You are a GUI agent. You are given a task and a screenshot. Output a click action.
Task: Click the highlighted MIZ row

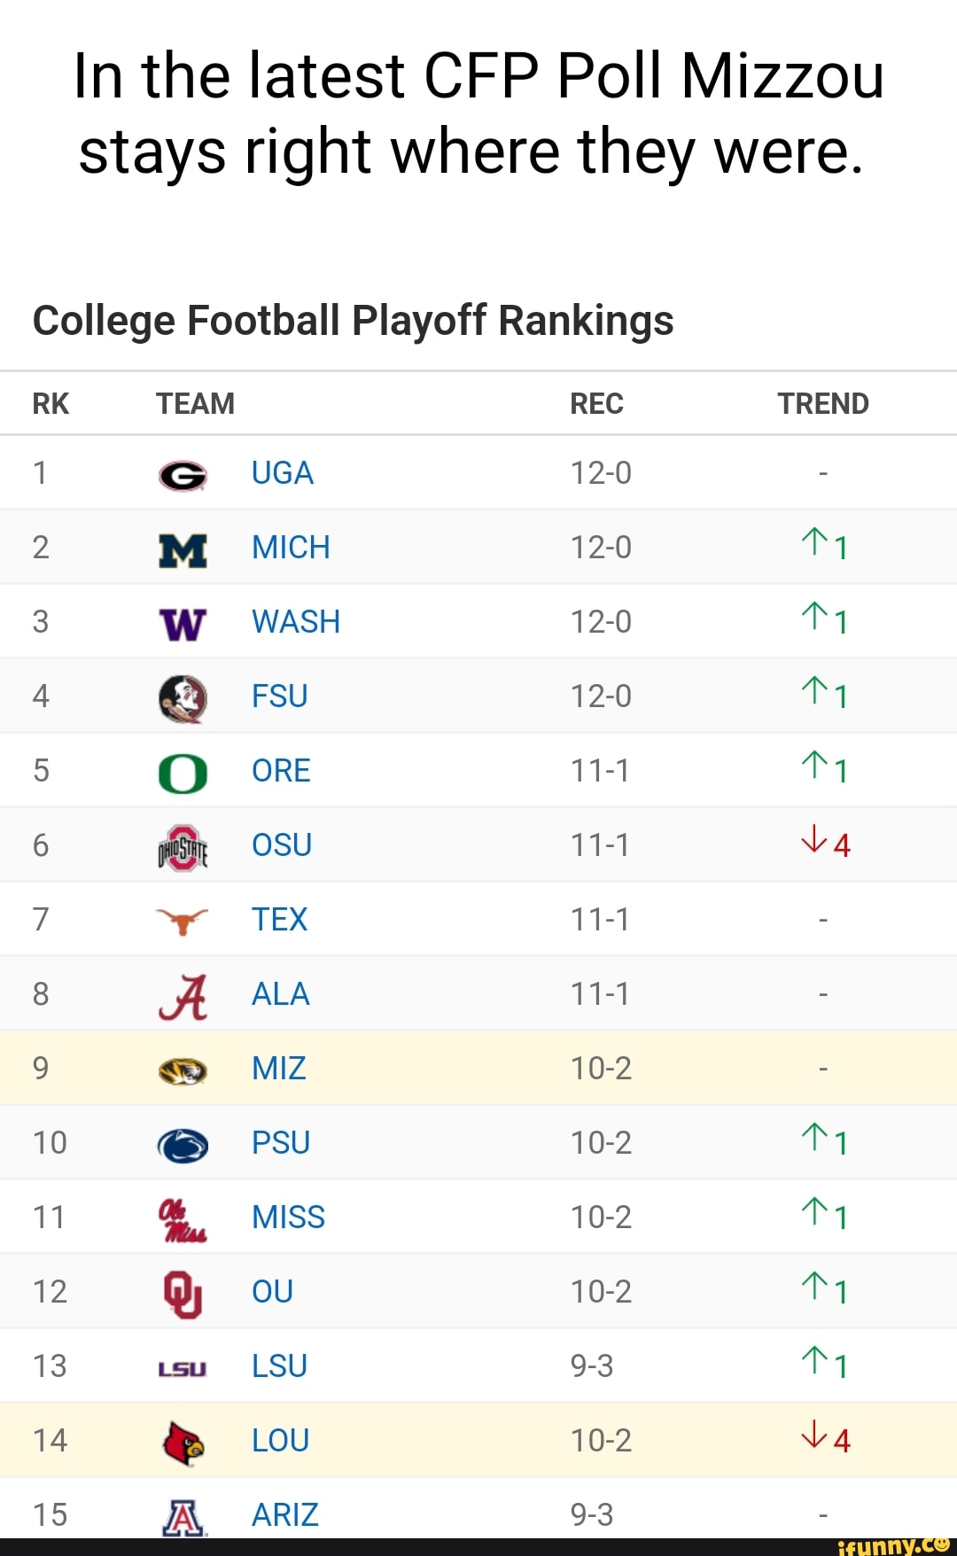tap(478, 1068)
